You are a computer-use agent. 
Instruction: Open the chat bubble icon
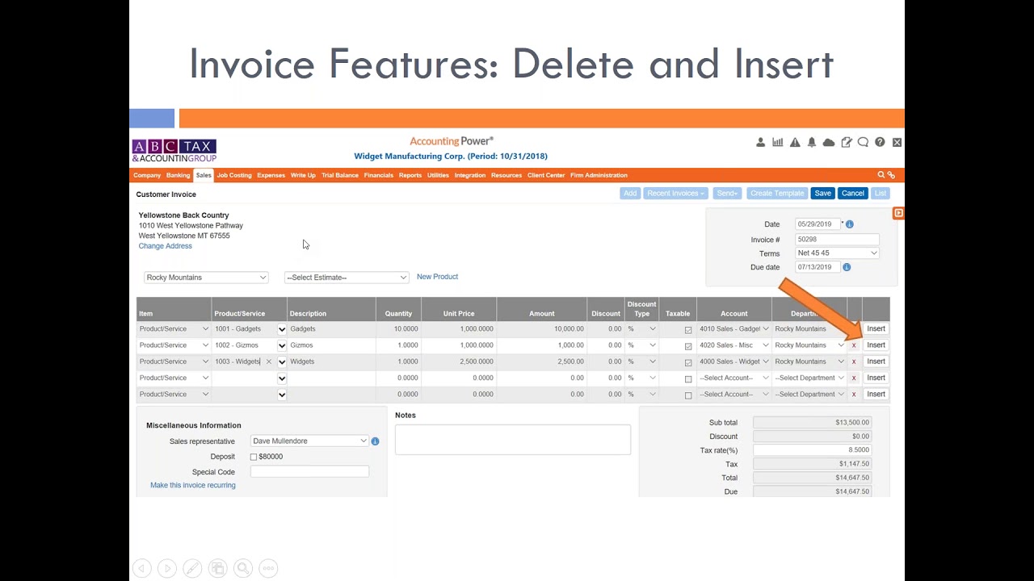[x=863, y=142]
